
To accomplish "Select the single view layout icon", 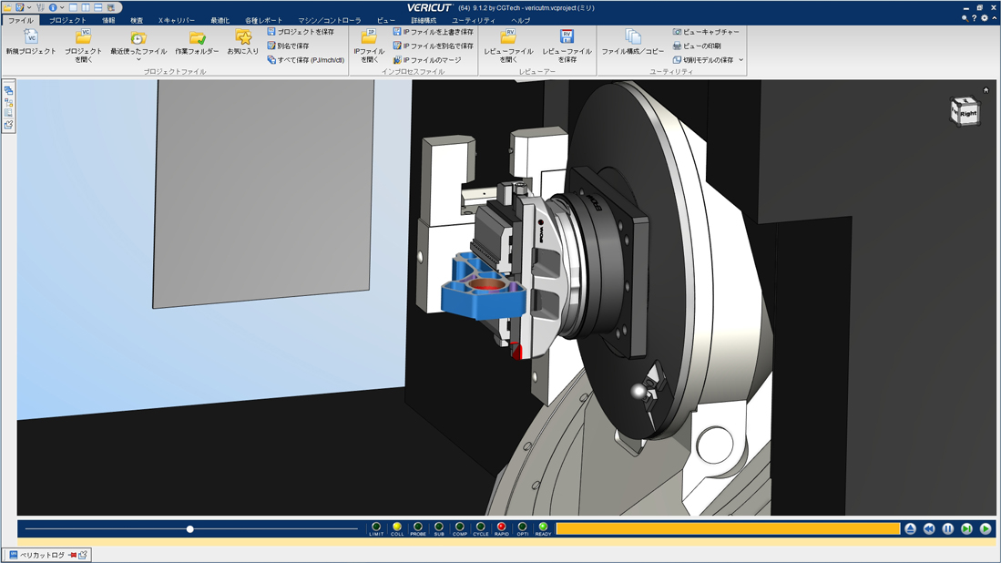I will (x=73, y=7).
